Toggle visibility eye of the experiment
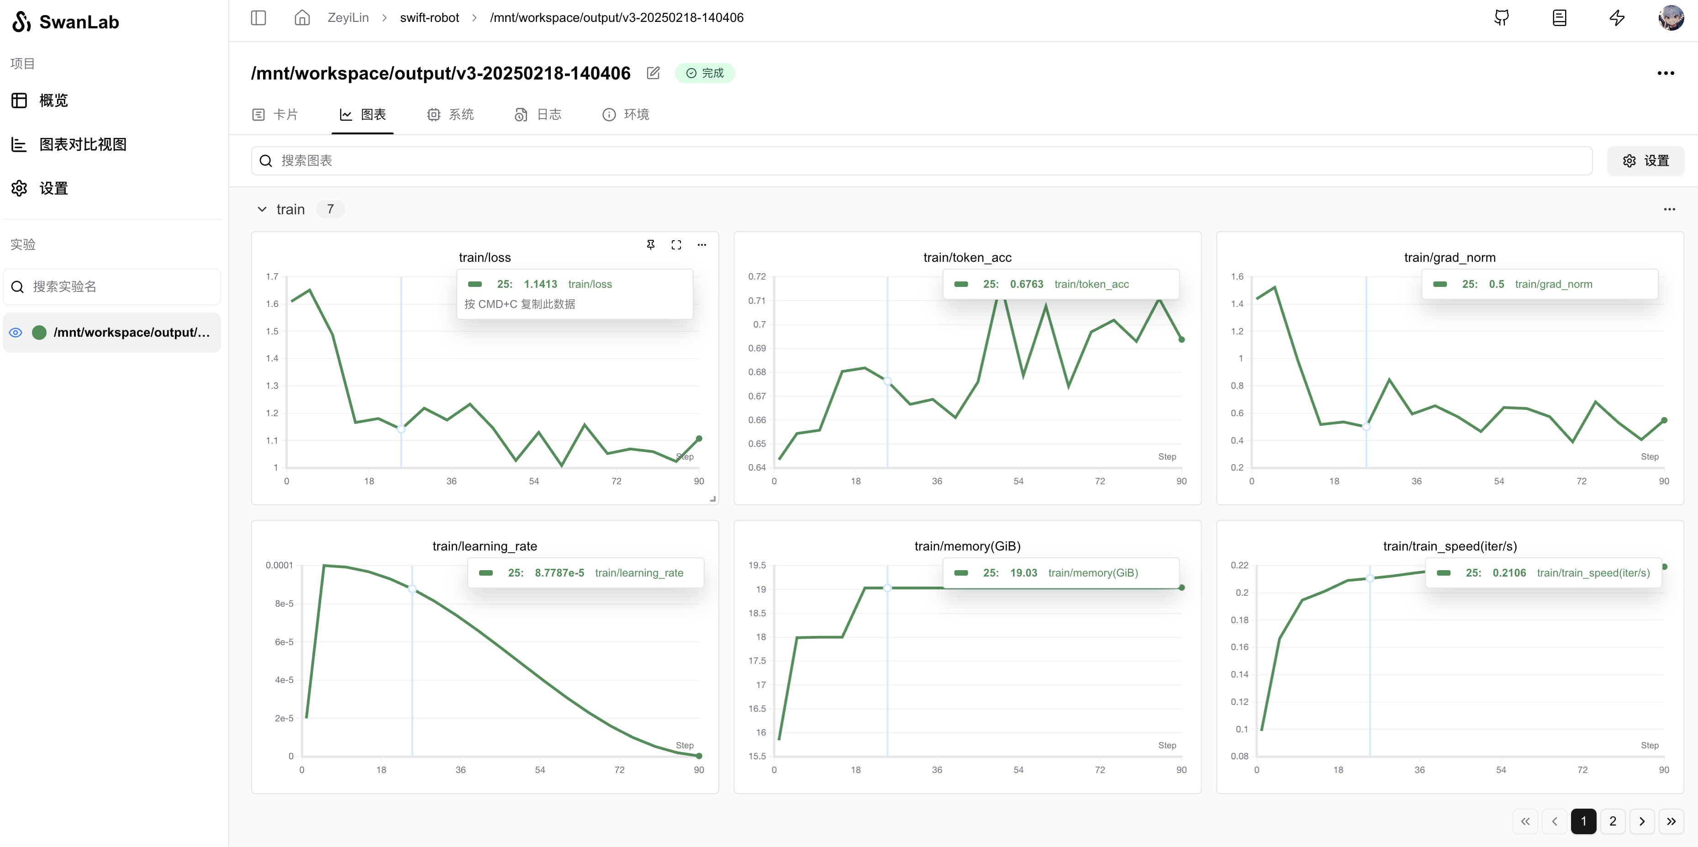Viewport: 1698px width, 847px height. 16,332
